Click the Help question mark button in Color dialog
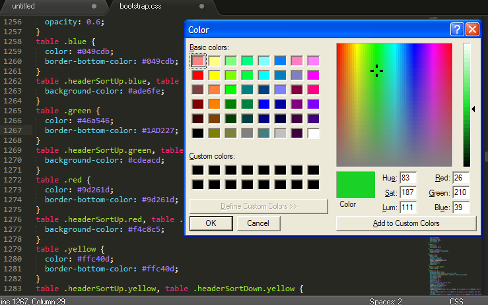This screenshot has width=488, height=305. [456, 30]
